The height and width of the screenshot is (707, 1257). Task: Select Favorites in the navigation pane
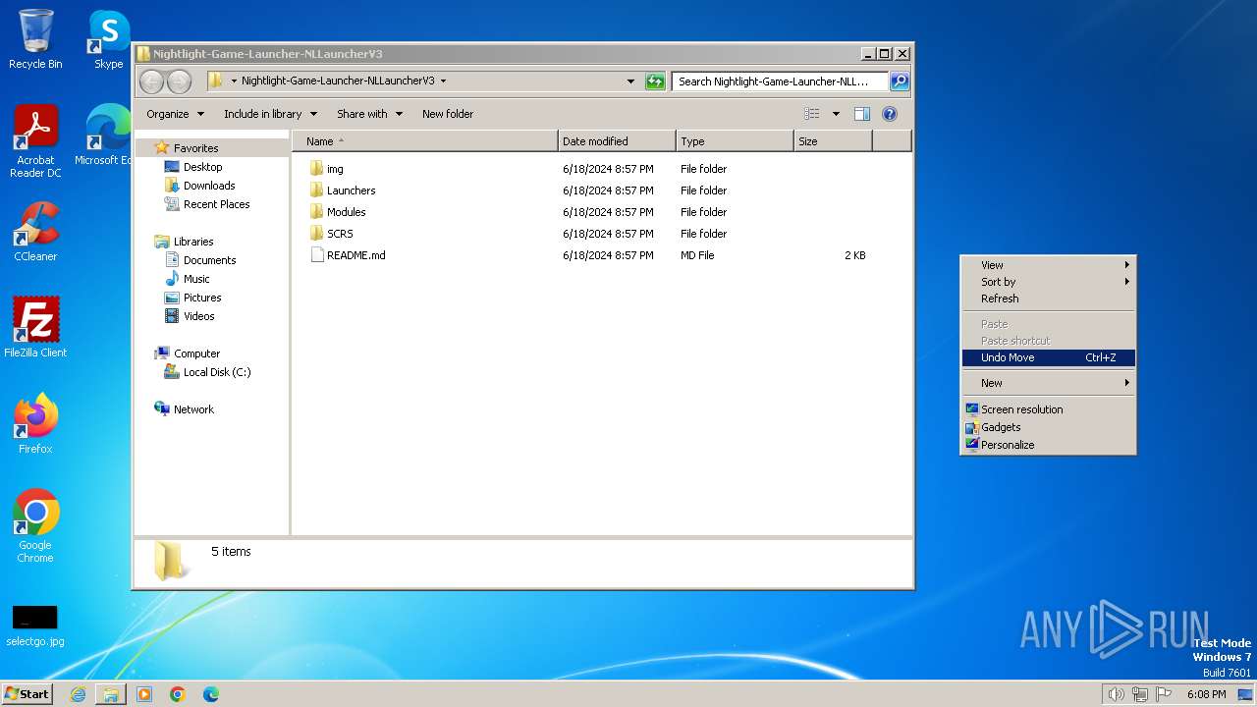pyautogui.click(x=195, y=148)
